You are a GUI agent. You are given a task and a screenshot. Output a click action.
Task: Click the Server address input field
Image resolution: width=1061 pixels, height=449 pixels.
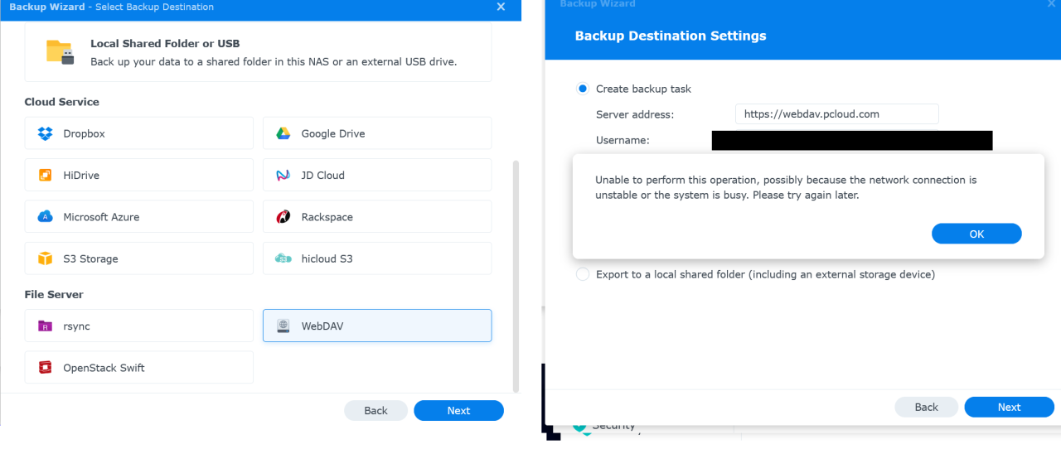pyautogui.click(x=836, y=114)
